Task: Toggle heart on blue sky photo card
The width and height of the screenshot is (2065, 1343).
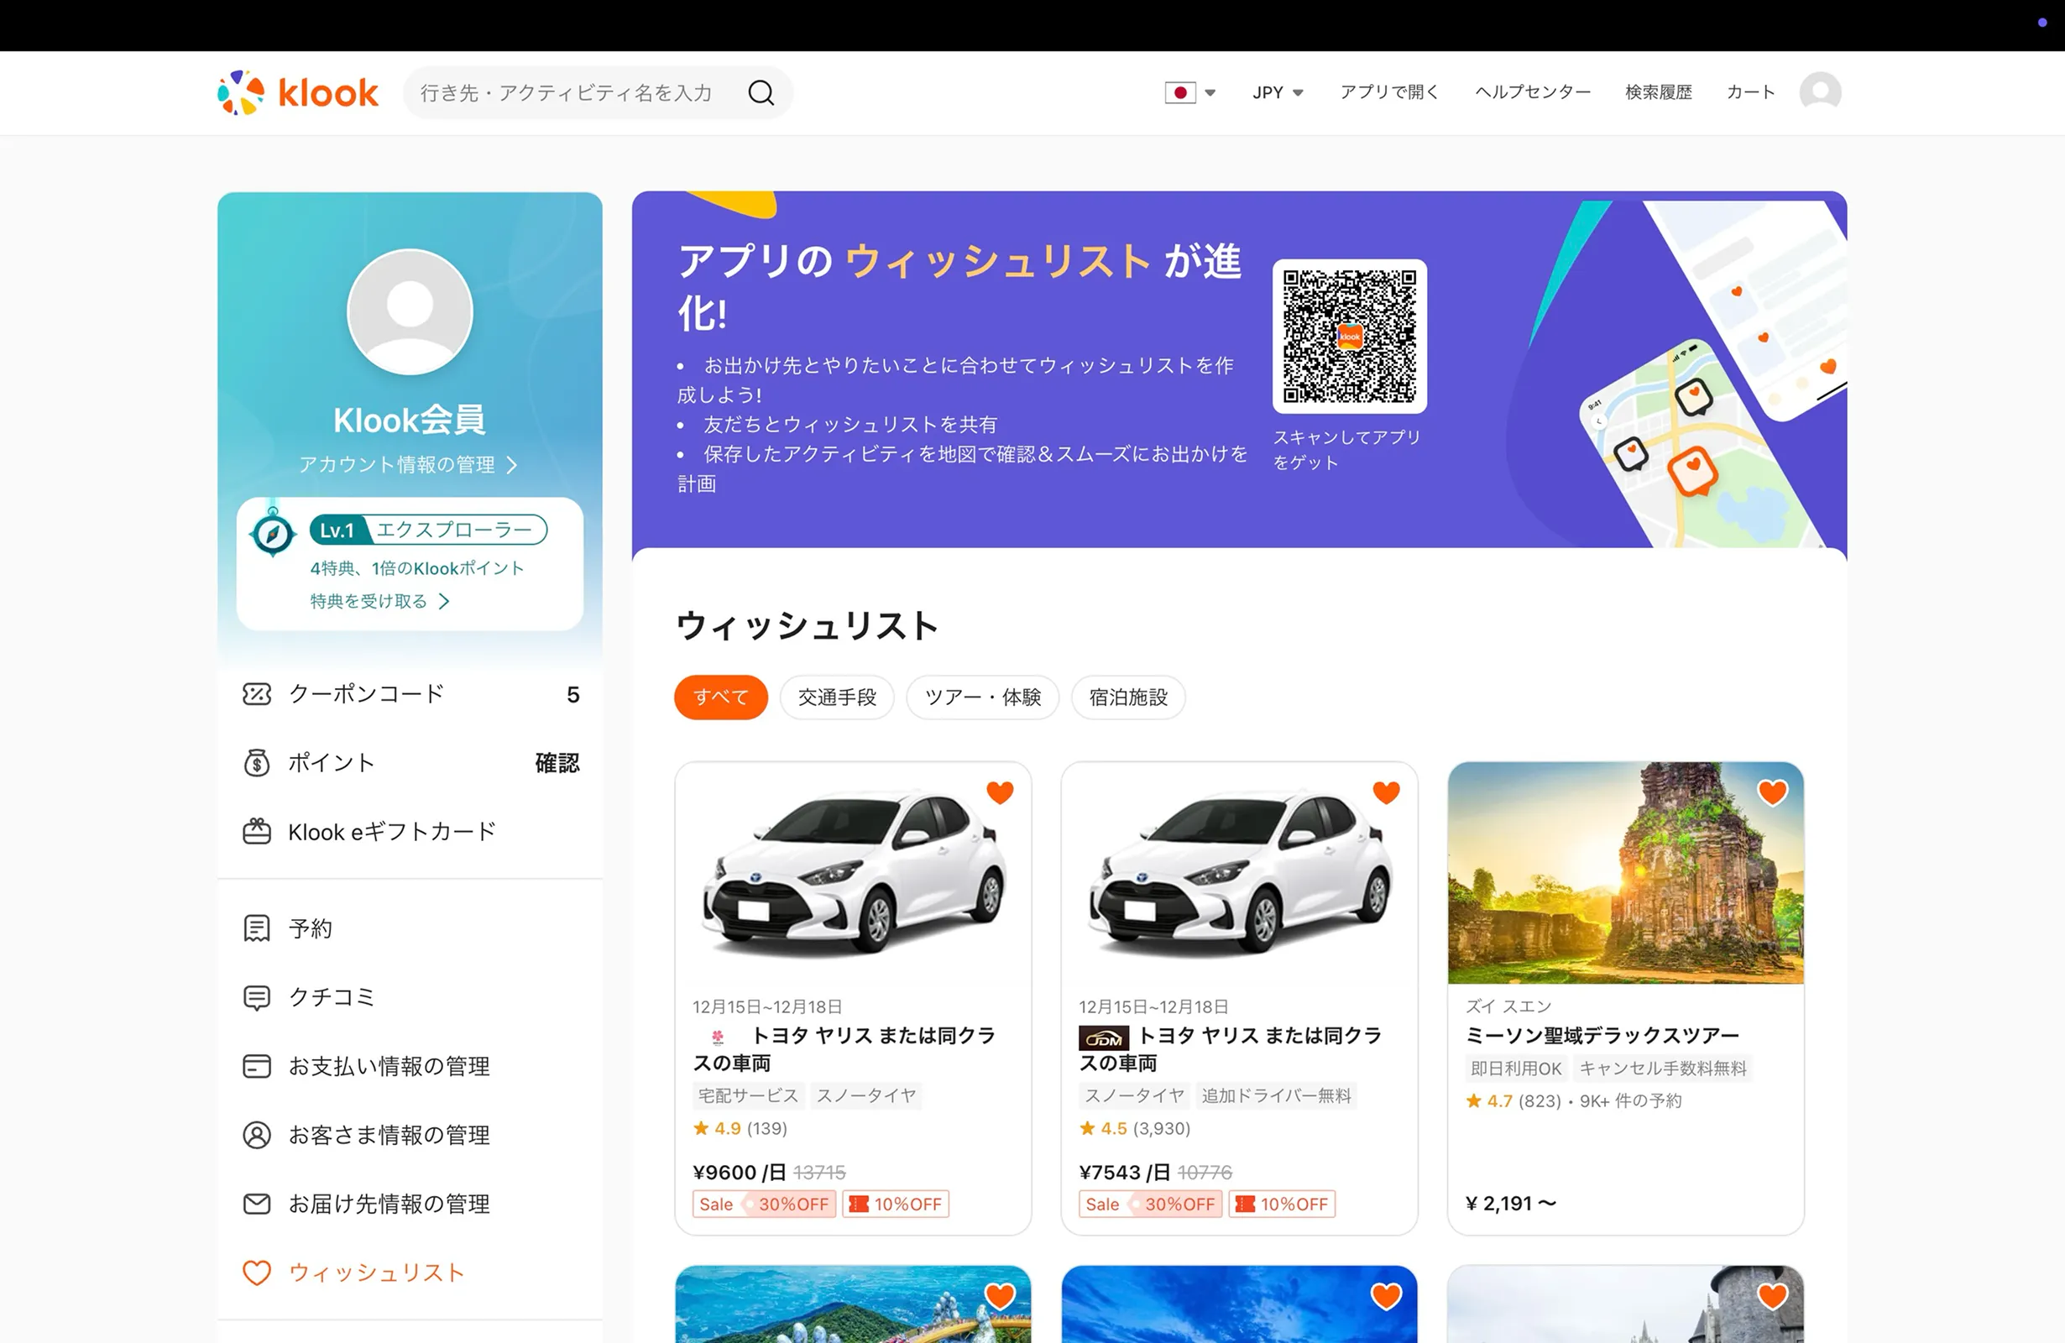Action: 1386,1296
